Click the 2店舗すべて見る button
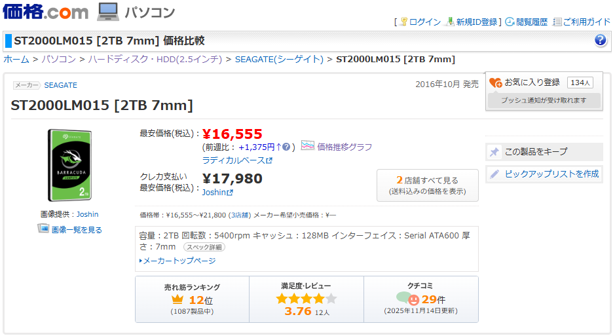This screenshot has width=615, height=336. tap(428, 185)
